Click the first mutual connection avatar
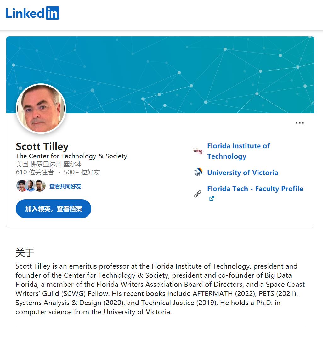The width and height of the screenshot is (323, 340). 21,186
